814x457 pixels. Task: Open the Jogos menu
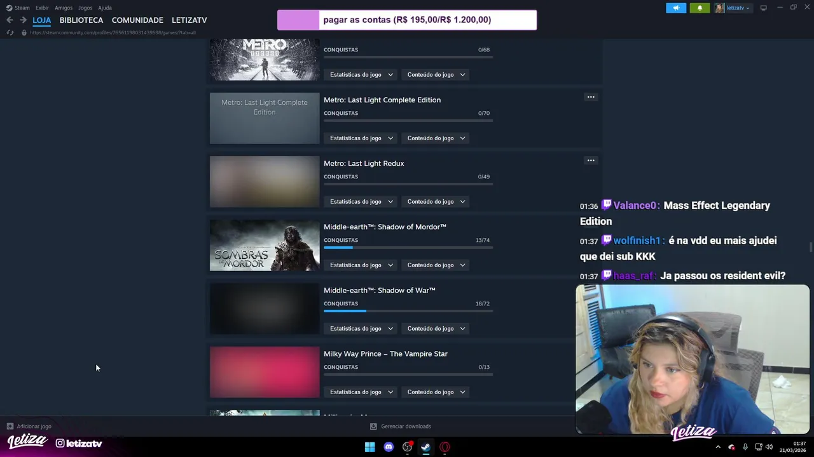click(85, 8)
